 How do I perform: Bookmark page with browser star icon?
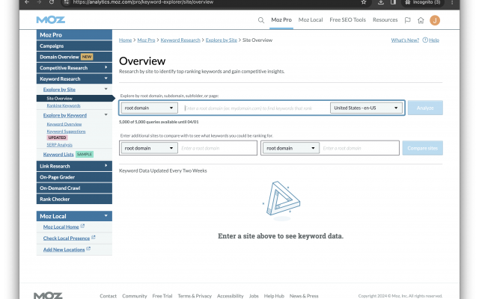(x=364, y=2)
